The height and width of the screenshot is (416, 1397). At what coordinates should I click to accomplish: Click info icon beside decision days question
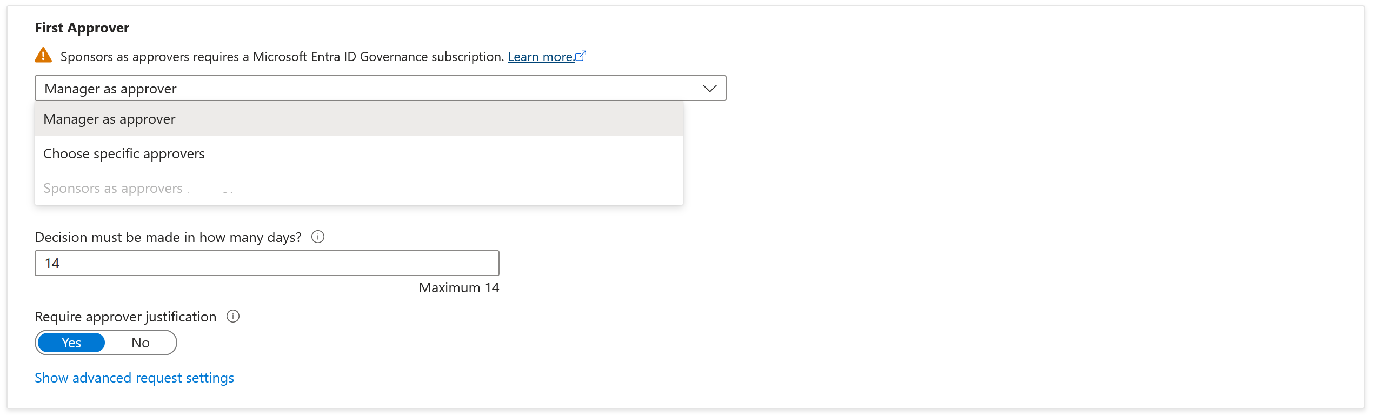[318, 237]
